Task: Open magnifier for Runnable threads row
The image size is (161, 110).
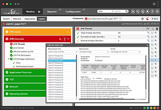Action: (x=148, y=36)
